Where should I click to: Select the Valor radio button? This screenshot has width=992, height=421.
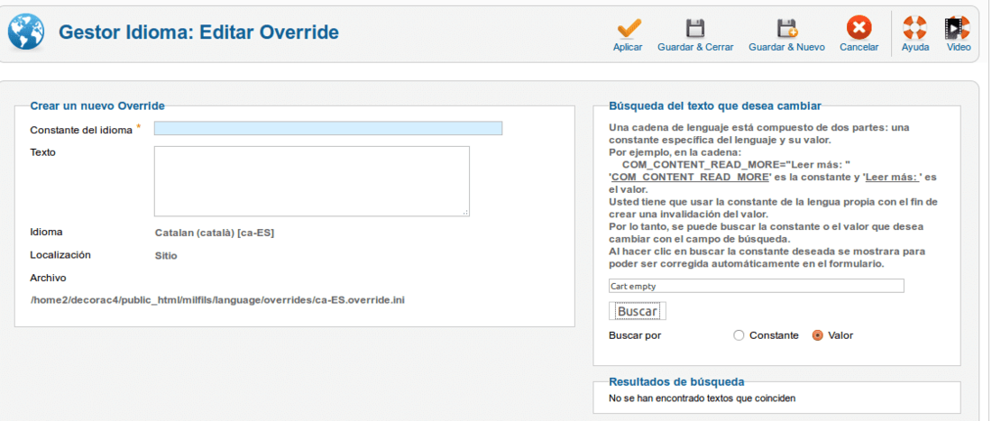coord(817,335)
